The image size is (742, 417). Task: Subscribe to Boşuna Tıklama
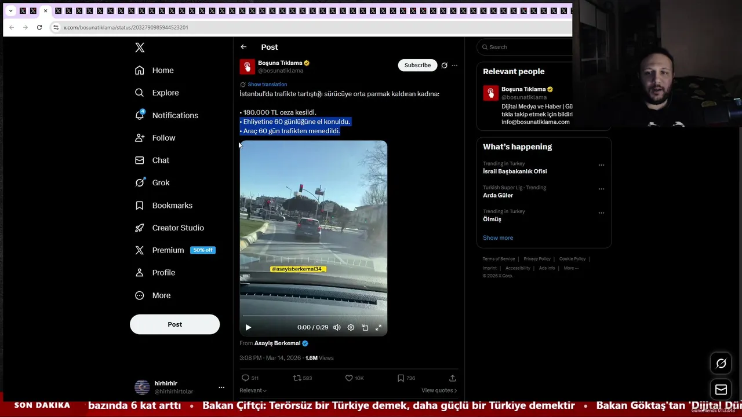click(x=417, y=65)
